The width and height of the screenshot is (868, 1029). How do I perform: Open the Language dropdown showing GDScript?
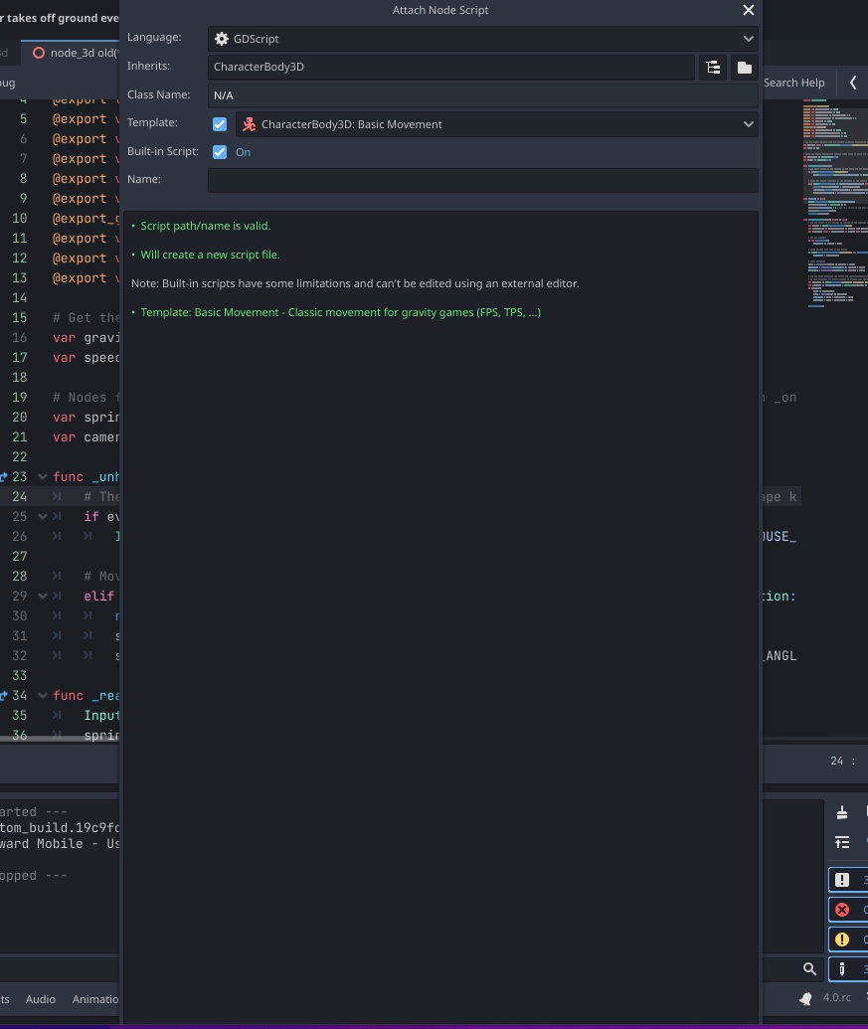click(747, 38)
